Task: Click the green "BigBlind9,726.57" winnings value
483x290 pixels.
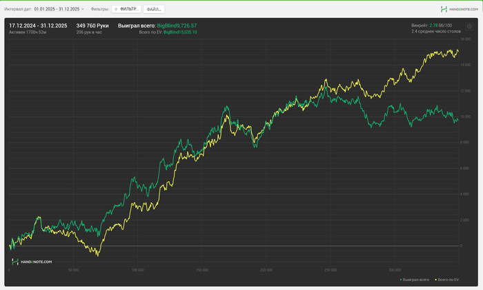Action: point(177,25)
